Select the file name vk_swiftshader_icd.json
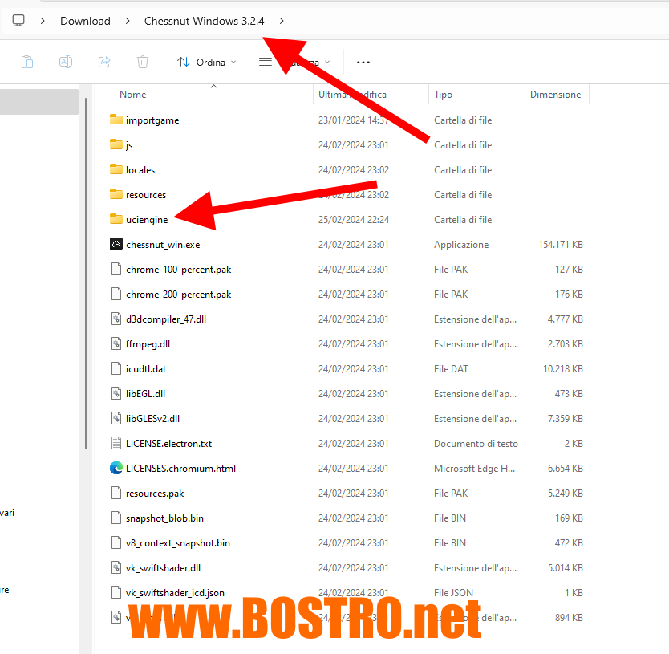This screenshot has width=669, height=654. (175, 593)
